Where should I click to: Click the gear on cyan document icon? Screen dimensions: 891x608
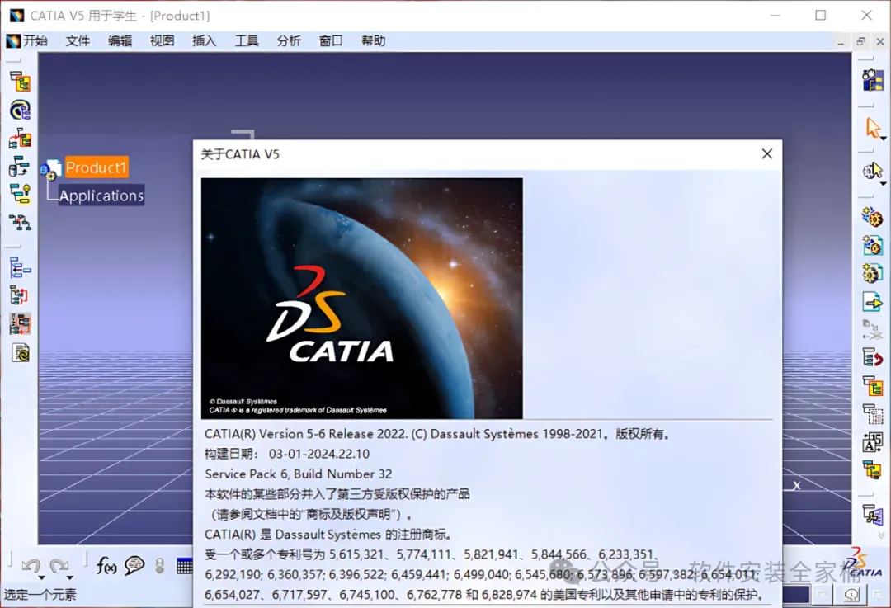[x=872, y=246]
